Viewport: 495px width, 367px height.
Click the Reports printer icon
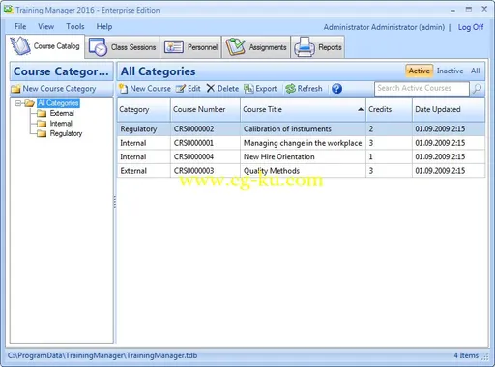click(305, 47)
